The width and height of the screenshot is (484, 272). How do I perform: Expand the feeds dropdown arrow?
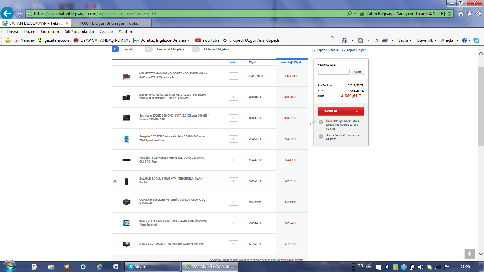(368, 40)
